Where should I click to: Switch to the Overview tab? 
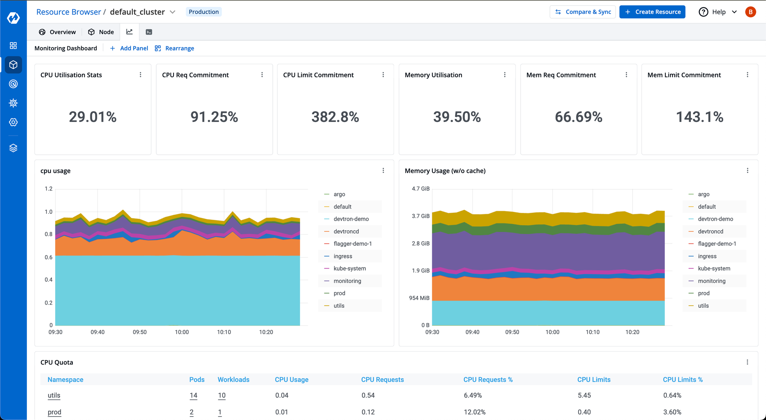(x=57, y=32)
